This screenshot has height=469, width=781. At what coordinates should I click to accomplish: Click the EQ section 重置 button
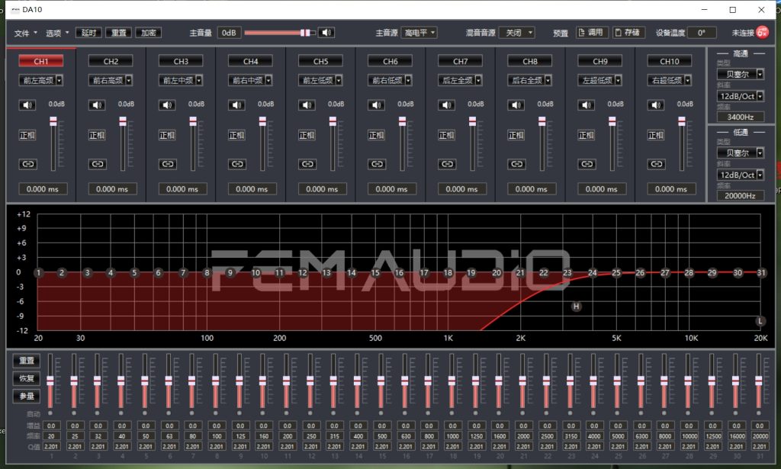27,361
